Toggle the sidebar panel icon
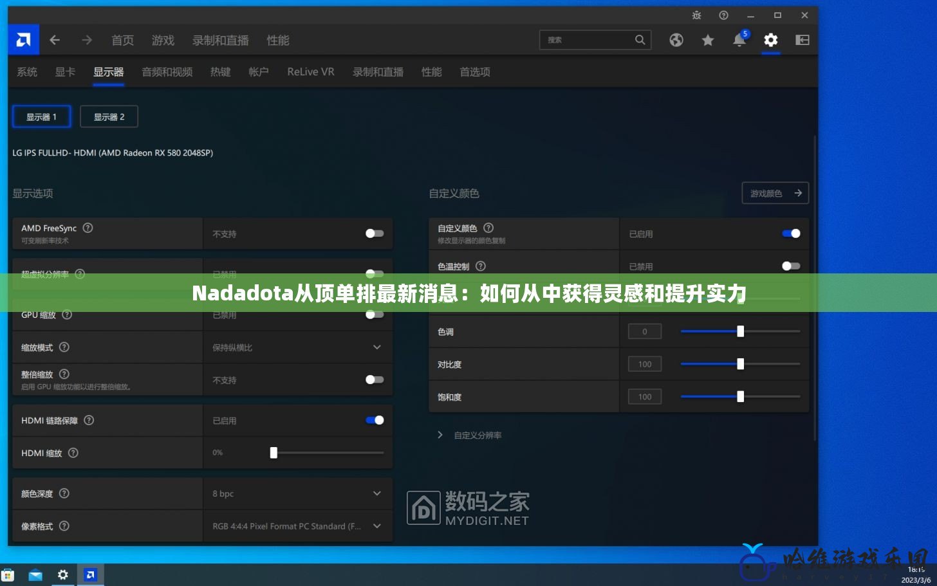 pos(802,40)
